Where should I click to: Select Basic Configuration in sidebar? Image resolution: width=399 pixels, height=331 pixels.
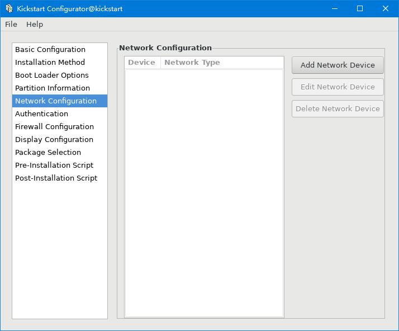[60, 49]
